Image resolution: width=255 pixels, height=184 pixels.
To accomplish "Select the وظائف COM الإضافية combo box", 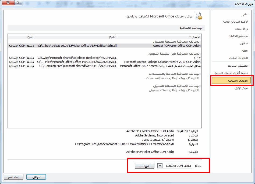I will pos(175,166).
